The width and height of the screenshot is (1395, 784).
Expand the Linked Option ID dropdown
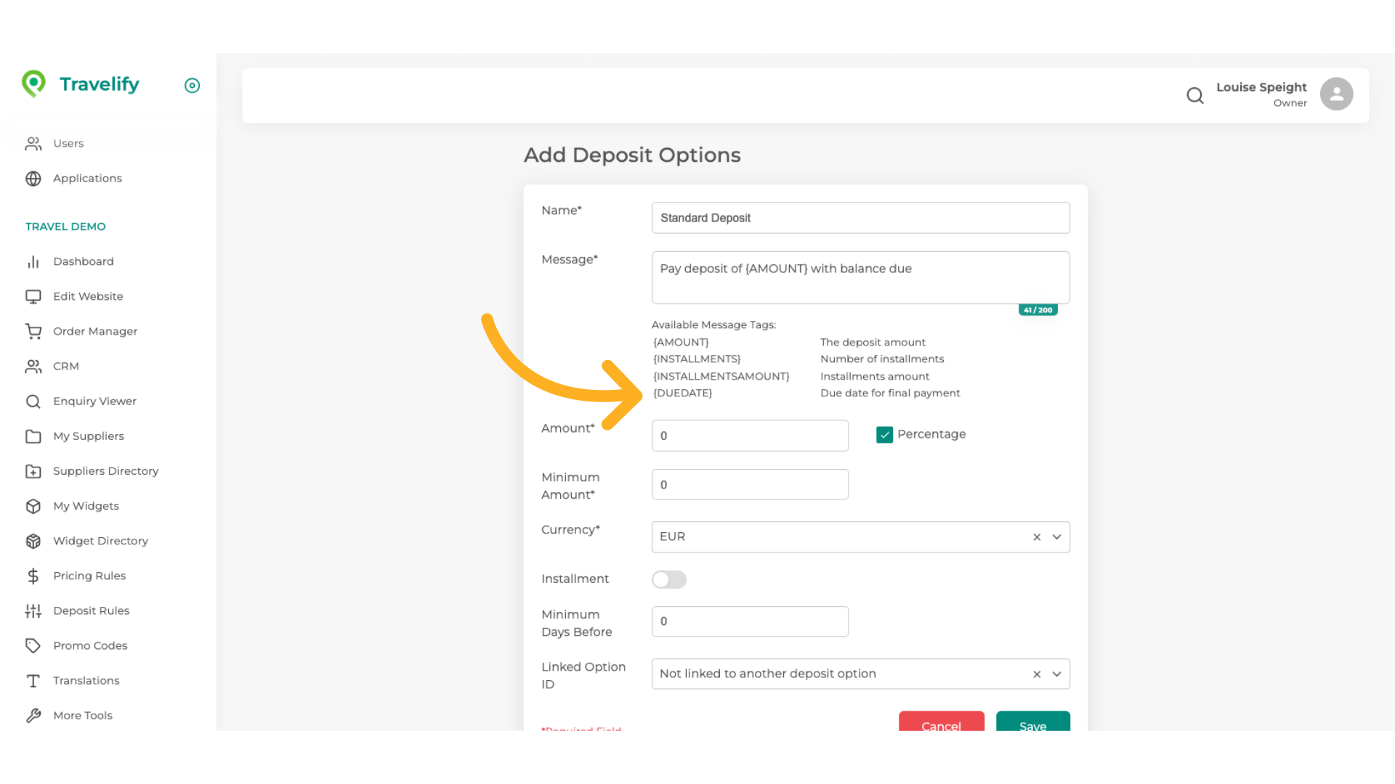[1057, 674]
